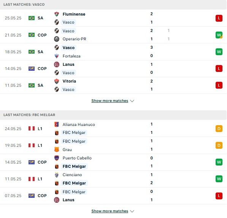
Task: Click the red L badge for Fluminense match
Action: coord(219,18)
